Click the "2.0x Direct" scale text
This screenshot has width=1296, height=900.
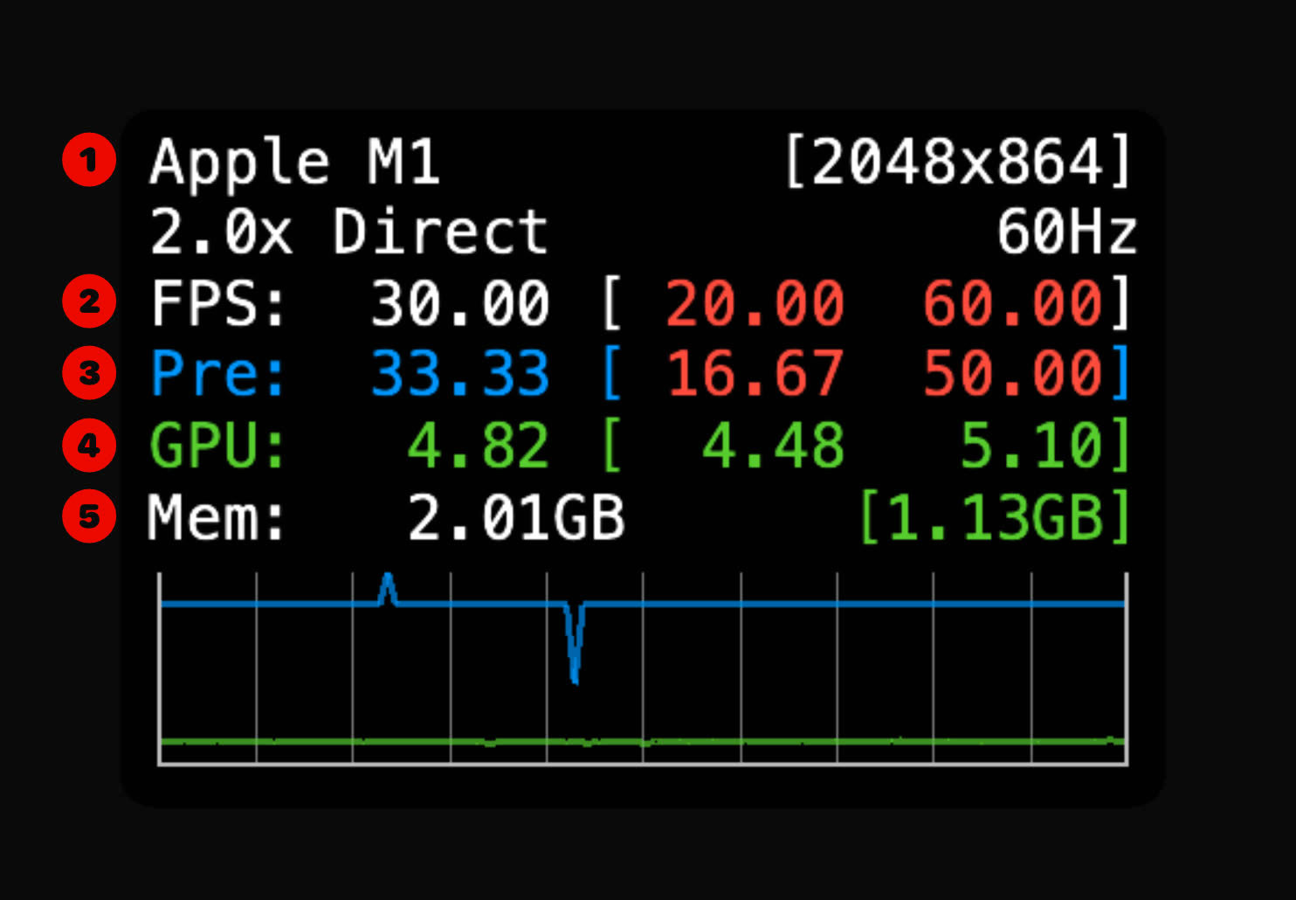point(349,232)
